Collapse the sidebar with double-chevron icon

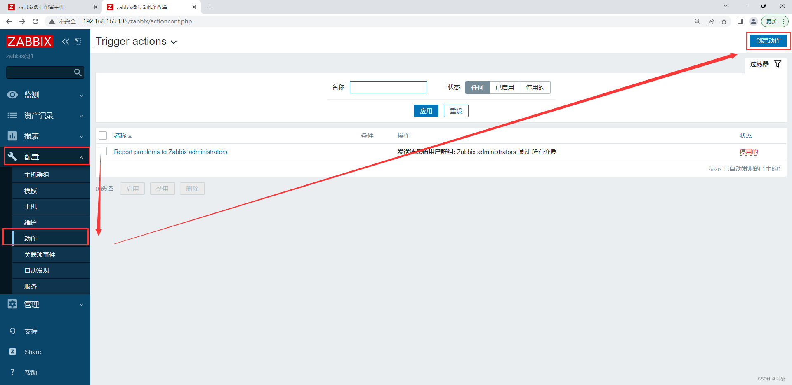(x=66, y=42)
